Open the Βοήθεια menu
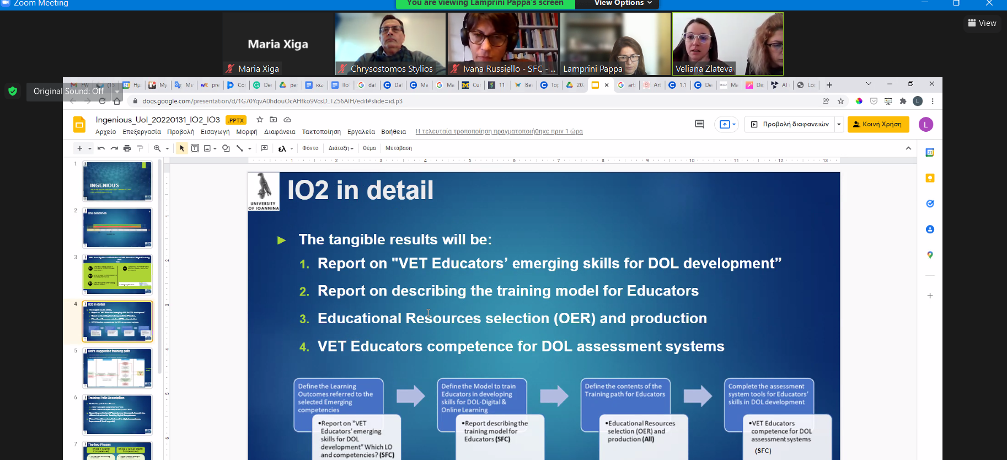The height and width of the screenshot is (460, 1007). 394,132
